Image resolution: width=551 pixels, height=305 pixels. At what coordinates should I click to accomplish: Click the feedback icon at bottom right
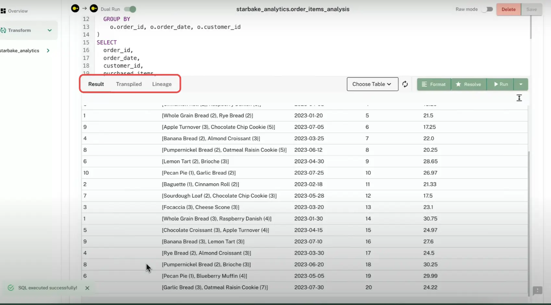click(x=537, y=290)
